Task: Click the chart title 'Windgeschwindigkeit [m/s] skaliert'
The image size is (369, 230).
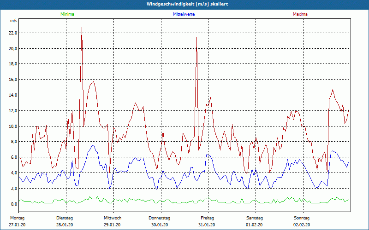Action: coord(187,4)
